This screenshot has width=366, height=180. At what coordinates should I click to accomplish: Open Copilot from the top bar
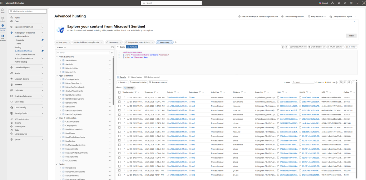tap(323, 3)
